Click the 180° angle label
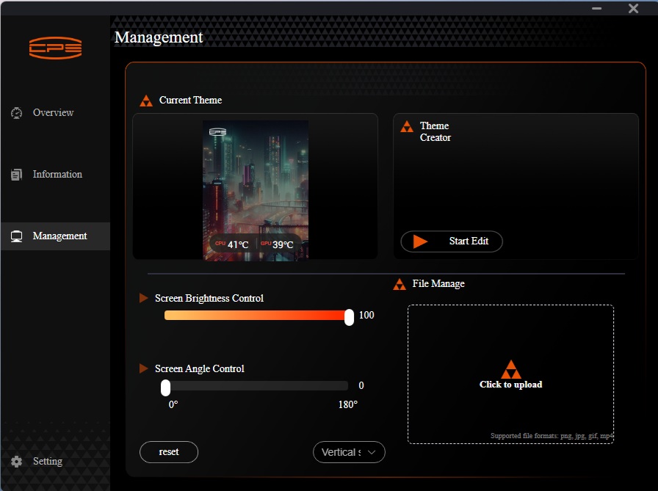Viewport: 658px width, 491px height. click(348, 404)
